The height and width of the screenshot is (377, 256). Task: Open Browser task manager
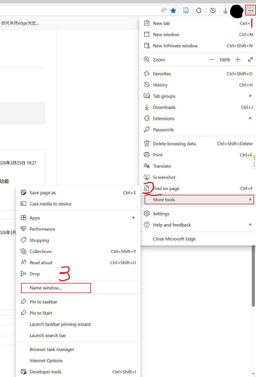tap(78, 349)
